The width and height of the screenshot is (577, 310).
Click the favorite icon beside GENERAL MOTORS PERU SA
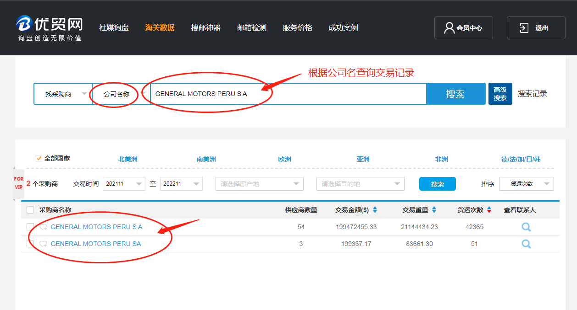tap(43, 244)
